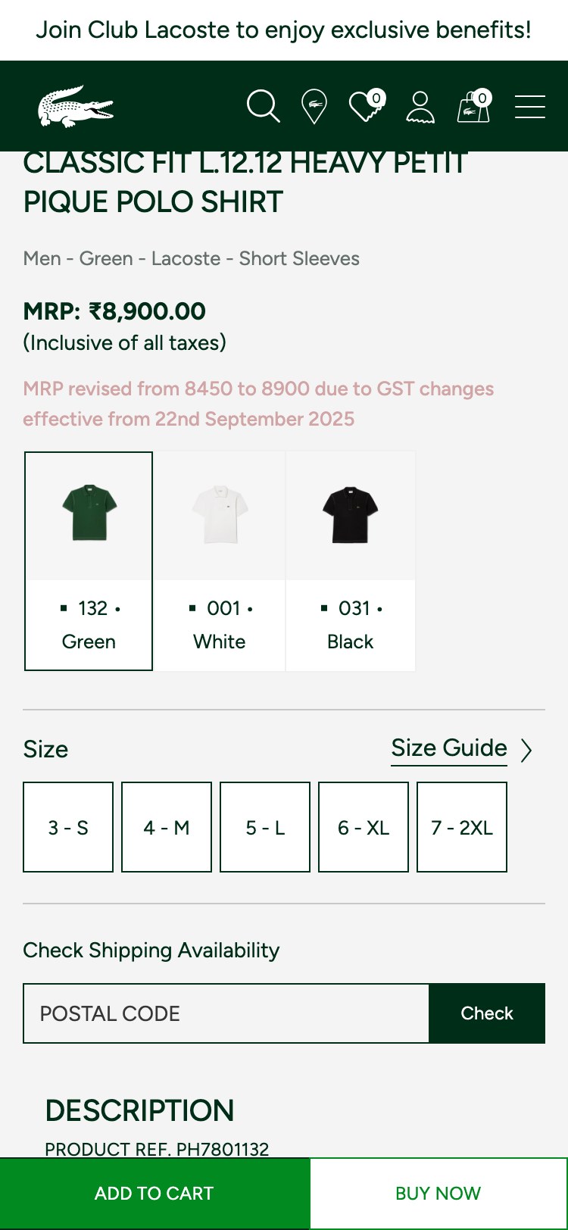Select the White 001 color variant
This screenshot has width=568, height=1230.
click(x=220, y=560)
